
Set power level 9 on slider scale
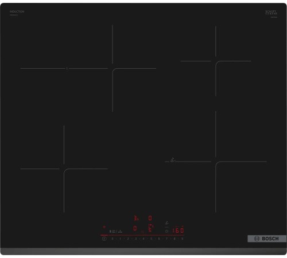click(183, 239)
